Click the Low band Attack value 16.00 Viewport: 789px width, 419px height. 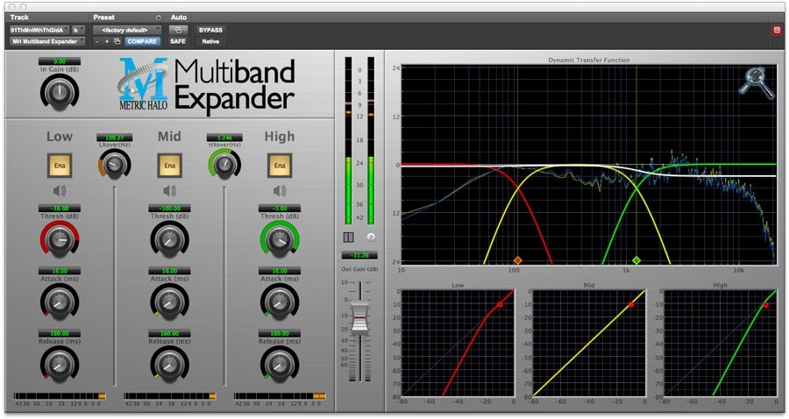pos(60,271)
